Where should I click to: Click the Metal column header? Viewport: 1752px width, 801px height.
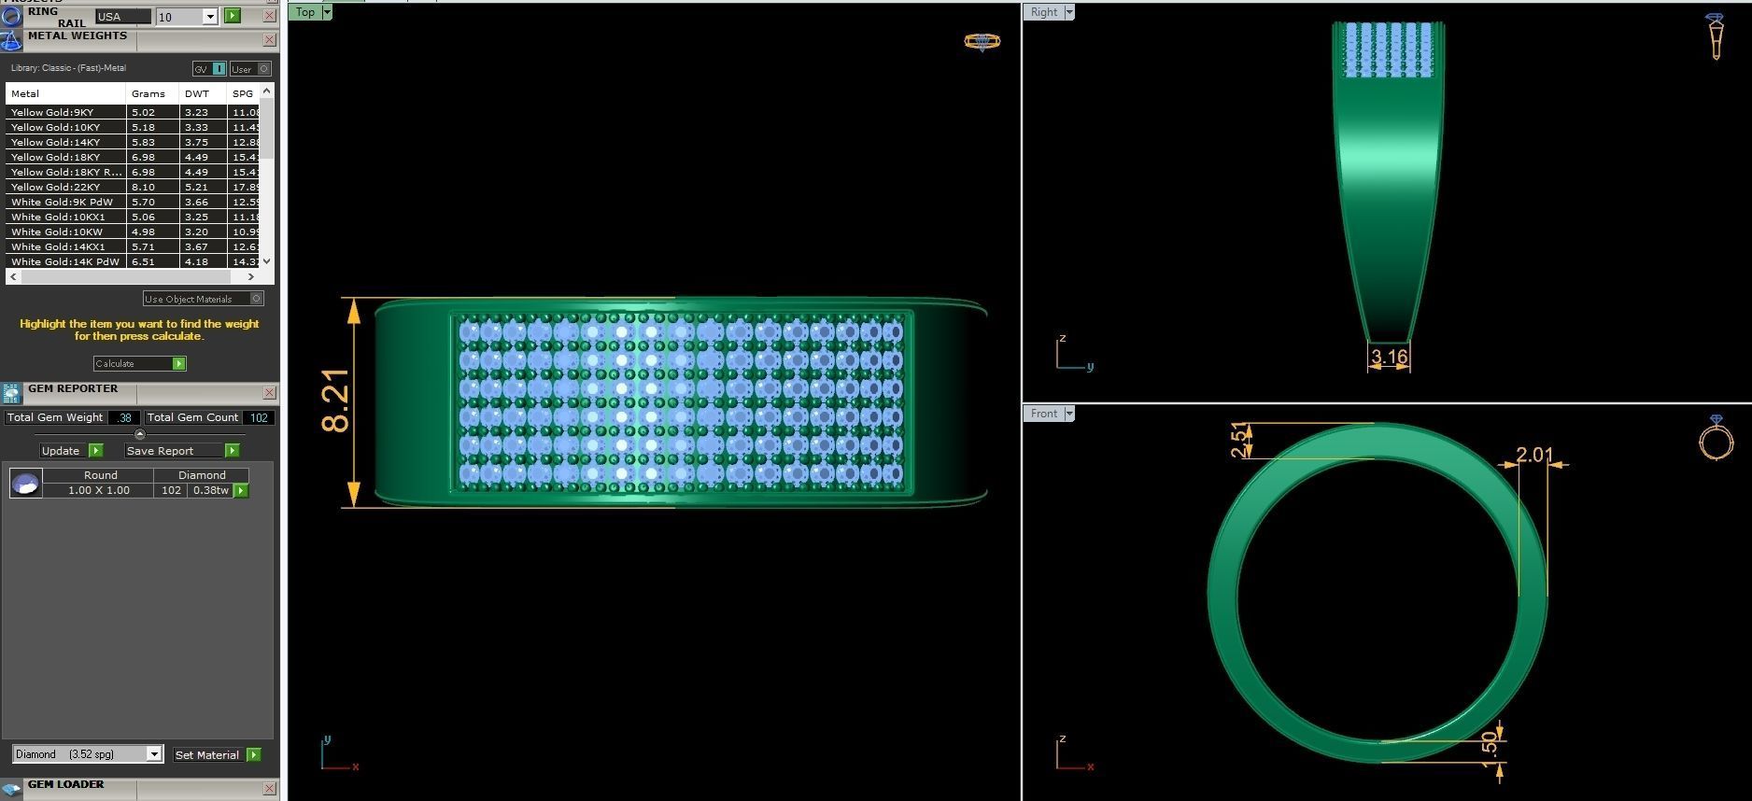pos(65,93)
